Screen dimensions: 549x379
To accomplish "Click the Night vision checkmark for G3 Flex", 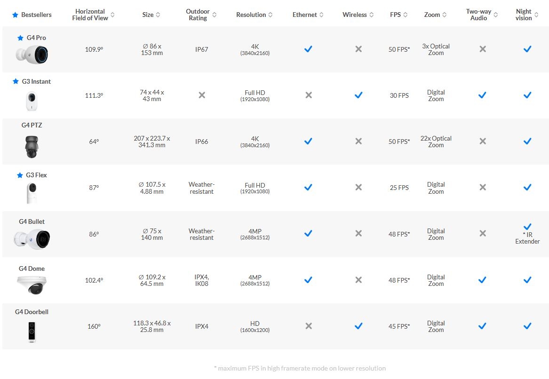I will pyautogui.click(x=527, y=188).
